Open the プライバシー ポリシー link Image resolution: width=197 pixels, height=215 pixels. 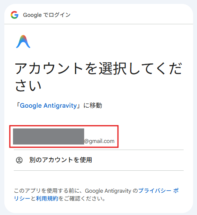[x=158, y=191]
